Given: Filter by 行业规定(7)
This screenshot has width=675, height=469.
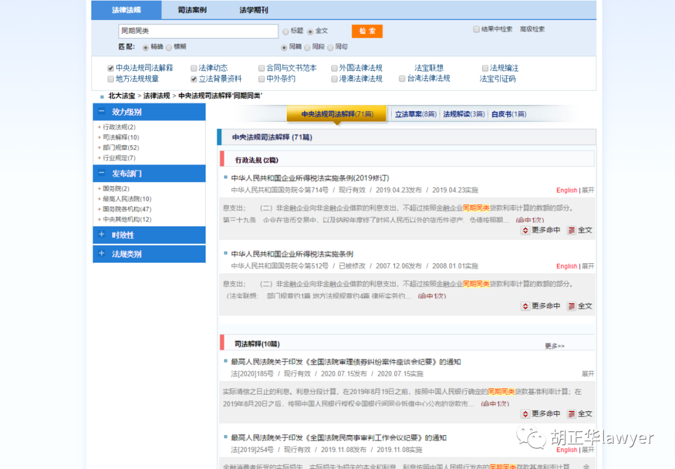Looking at the screenshot, I should 119,158.
